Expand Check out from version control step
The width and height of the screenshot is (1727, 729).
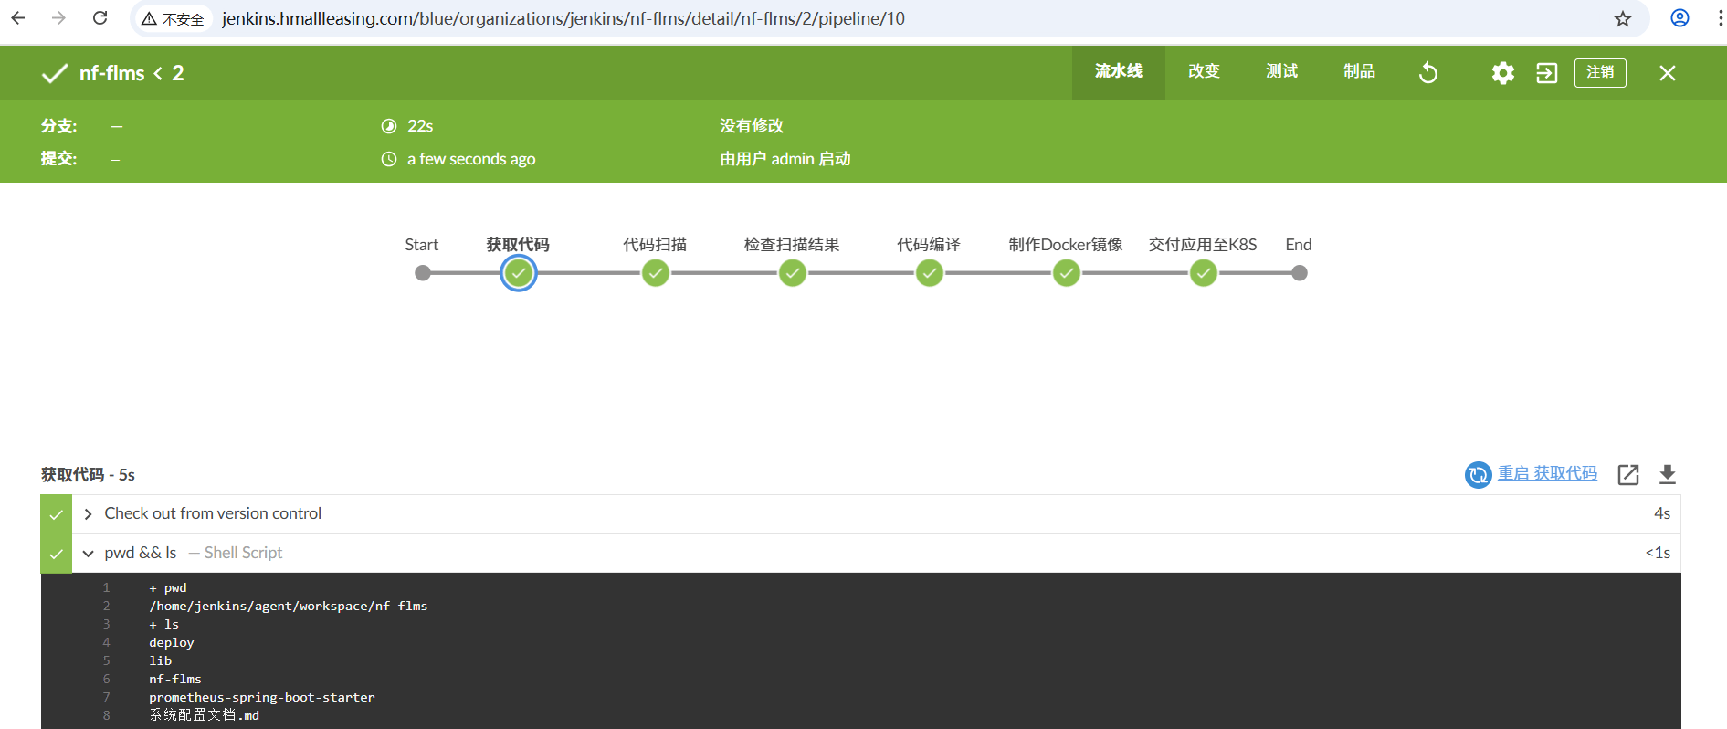tap(89, 514)
